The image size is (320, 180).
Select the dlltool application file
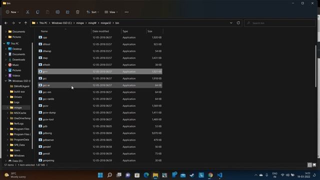pyautogui.click(x=100, y=44)
